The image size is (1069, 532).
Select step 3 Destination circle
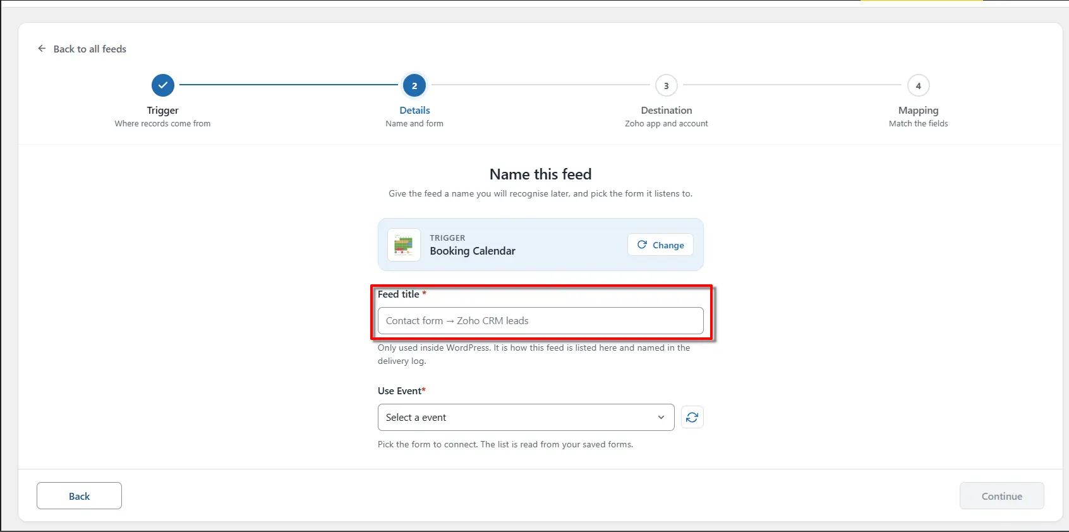(666, 85)
